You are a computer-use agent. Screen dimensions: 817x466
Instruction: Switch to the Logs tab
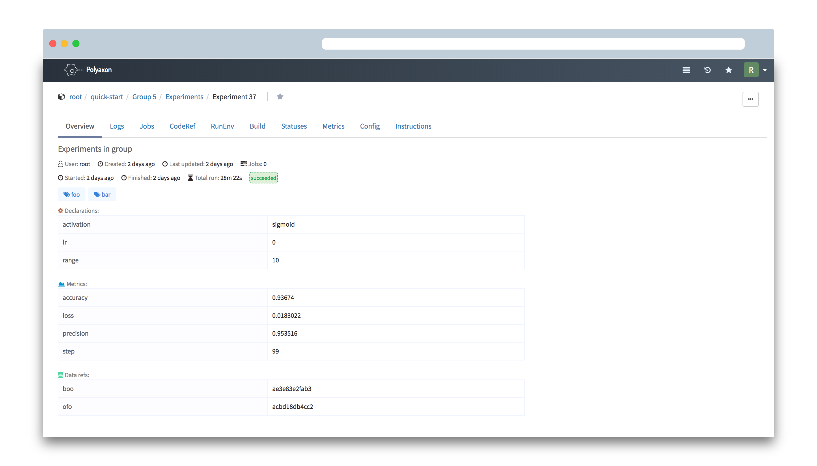[x=117, y=126]
